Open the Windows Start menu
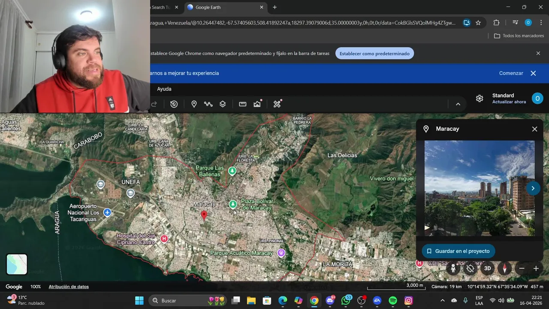The width and height of the screenshot is (549, 309). click(139, 300)
